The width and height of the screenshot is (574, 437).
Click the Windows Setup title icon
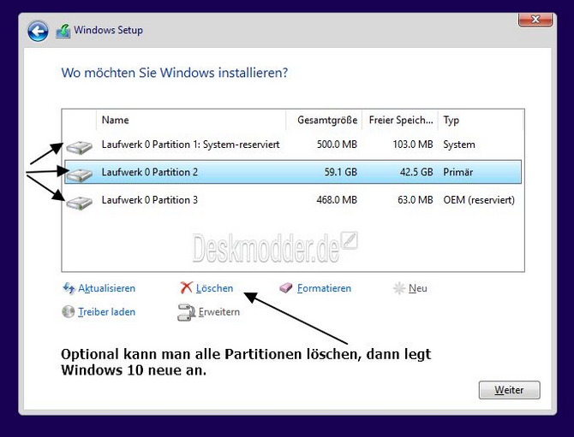(63, 31)
